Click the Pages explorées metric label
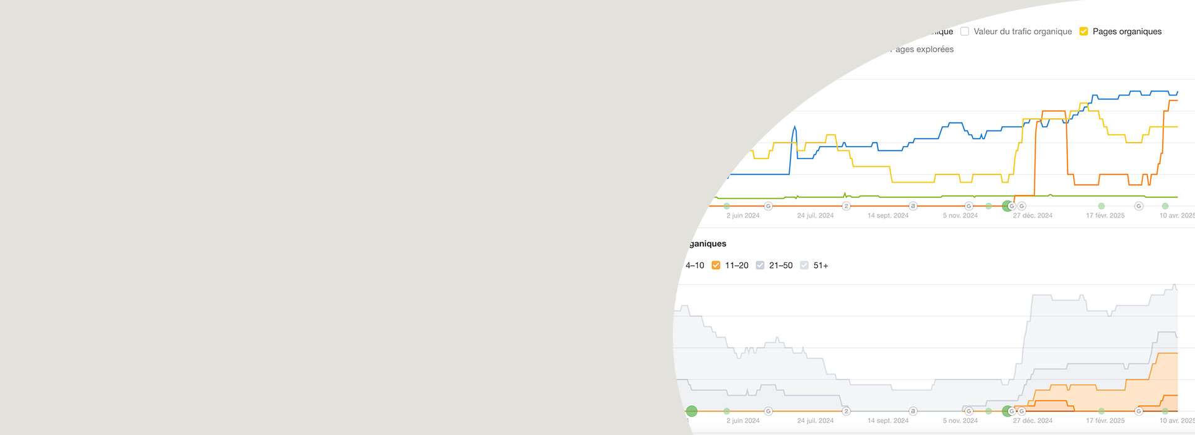This screenshot has width=1195, height=435. [923, 49]
